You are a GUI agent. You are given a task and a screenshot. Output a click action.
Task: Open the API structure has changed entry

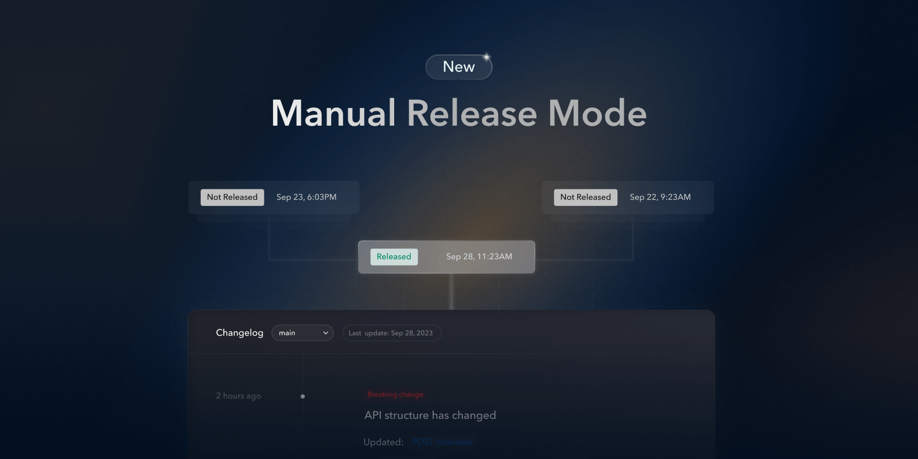pos(430,415)
